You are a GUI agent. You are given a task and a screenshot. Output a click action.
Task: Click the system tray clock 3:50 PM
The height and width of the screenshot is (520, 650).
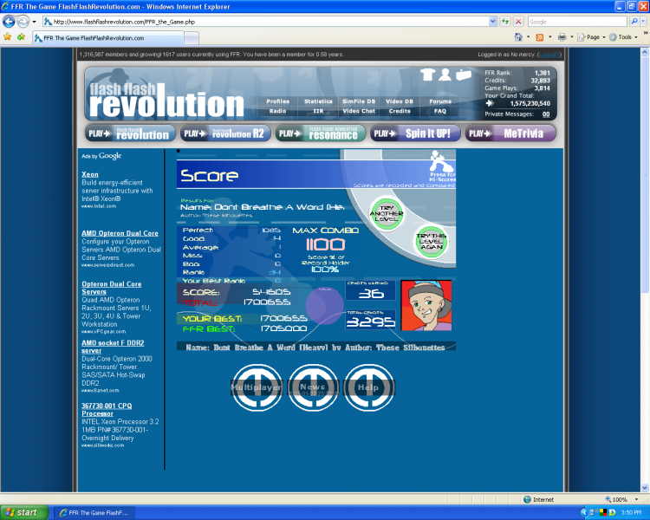pyautogui.click(x=631, y=513)
